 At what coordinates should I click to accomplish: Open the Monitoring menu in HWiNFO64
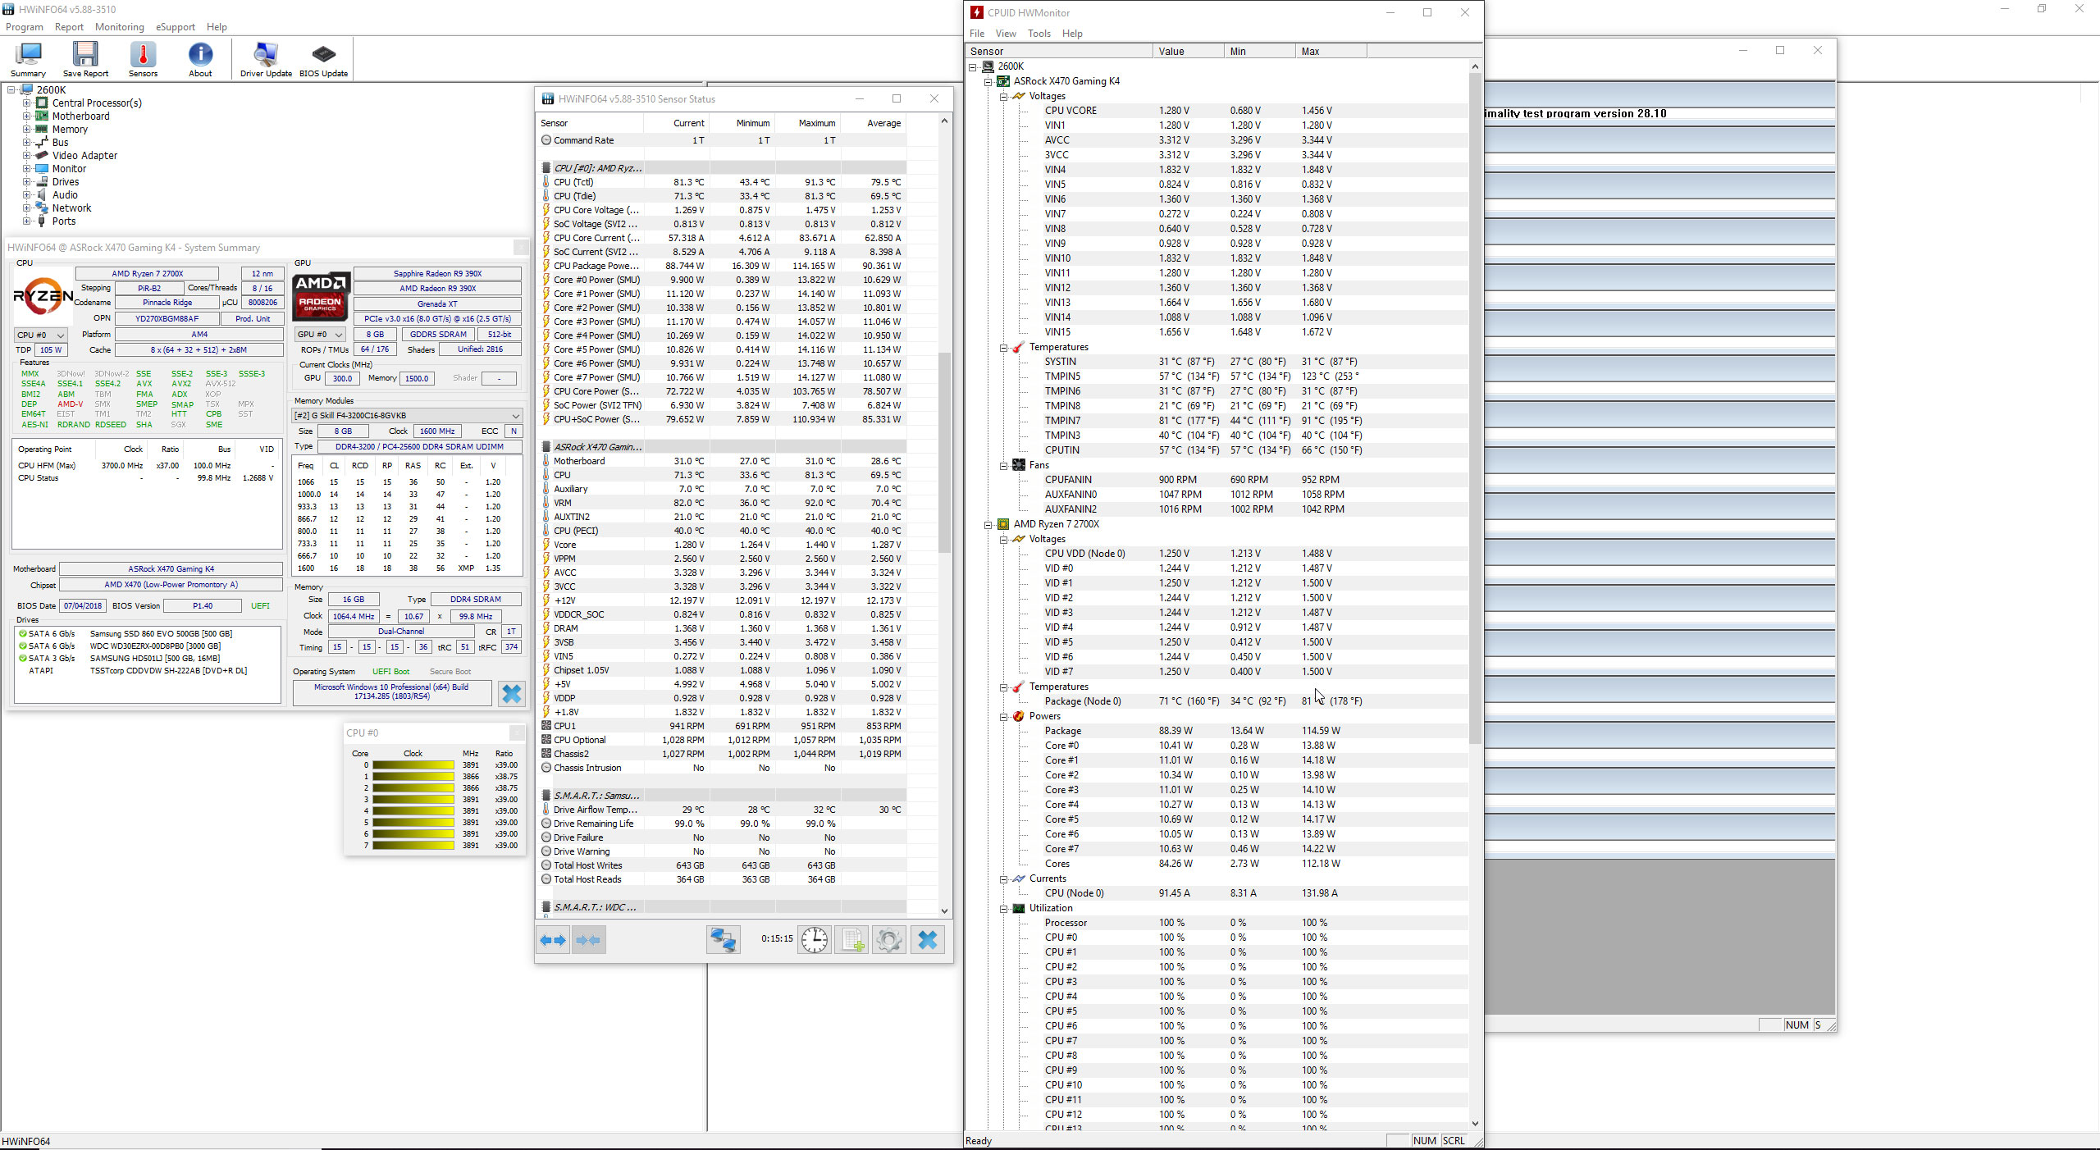(120, 27)
